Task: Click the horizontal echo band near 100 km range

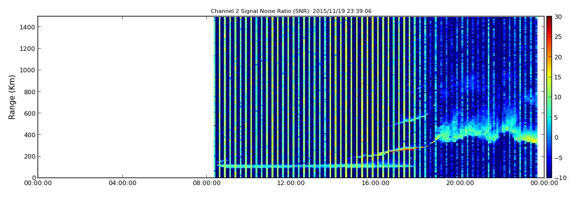Action: (x=316, y=166)
